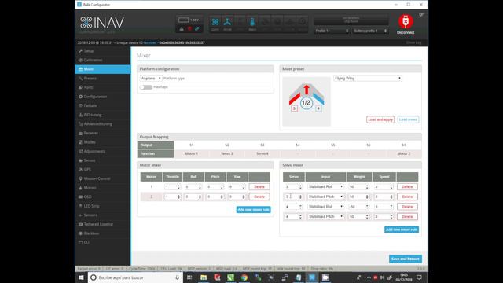The height and width of the screenshot is (283, 503).
Task: Click the arming warning triangle icon
Action: point(182,29)
